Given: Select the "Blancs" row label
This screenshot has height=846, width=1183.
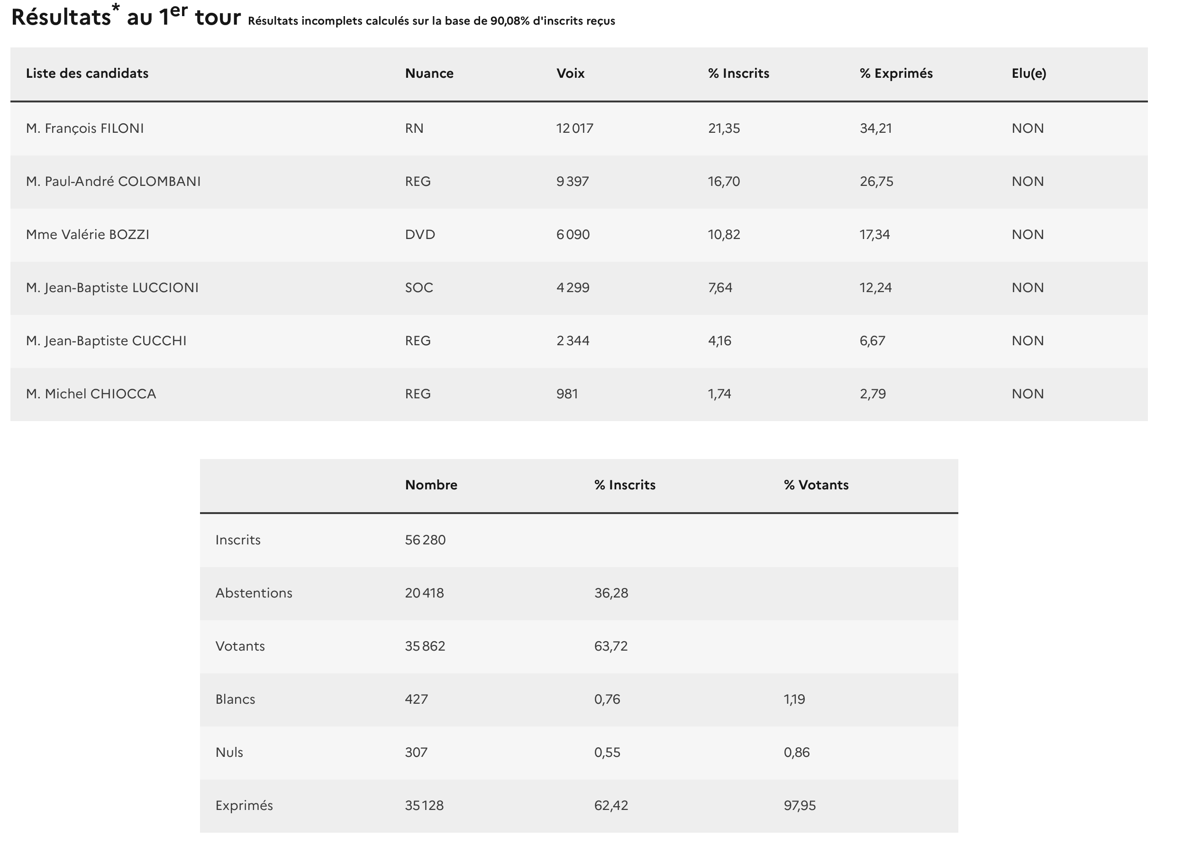Looking at the screenshot, I should [x=235, y=699].
